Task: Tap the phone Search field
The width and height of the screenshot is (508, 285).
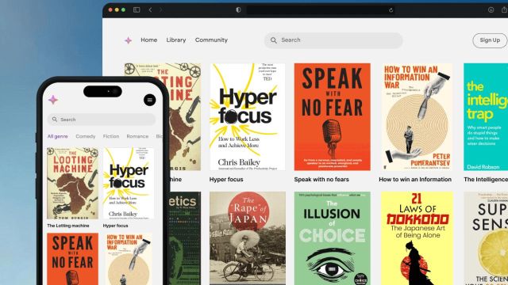Action: (102, 120)
